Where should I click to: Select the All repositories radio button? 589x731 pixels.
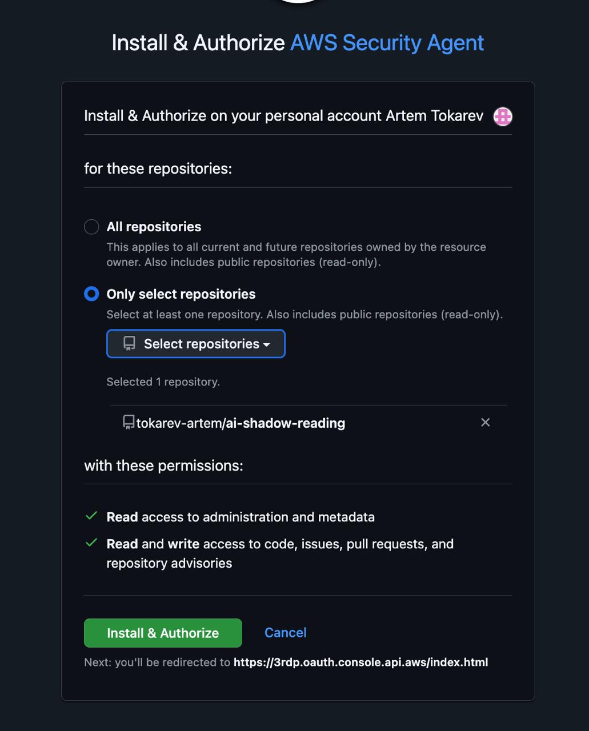click(91, 227)
